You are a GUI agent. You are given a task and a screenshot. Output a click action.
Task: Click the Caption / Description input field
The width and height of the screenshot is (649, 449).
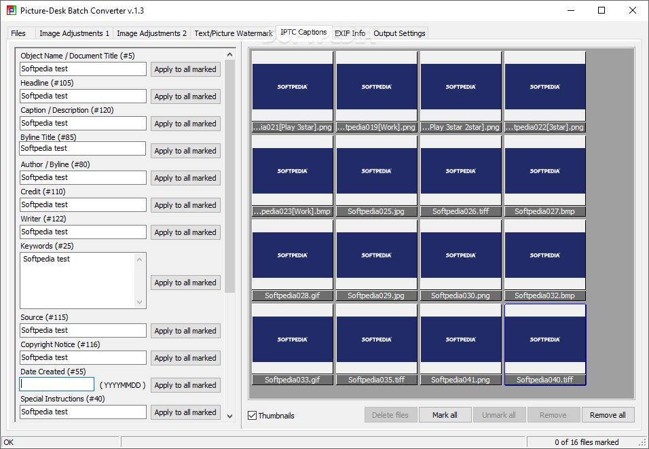tap(84, 124)
